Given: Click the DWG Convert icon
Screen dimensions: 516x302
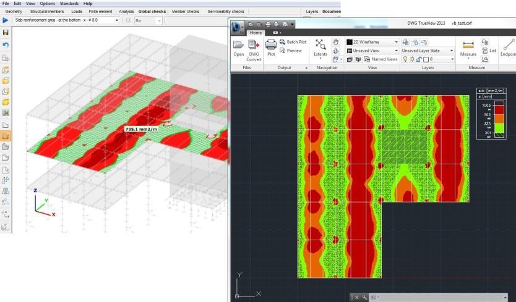Looking at the screenshot, I should click(254, 44).
